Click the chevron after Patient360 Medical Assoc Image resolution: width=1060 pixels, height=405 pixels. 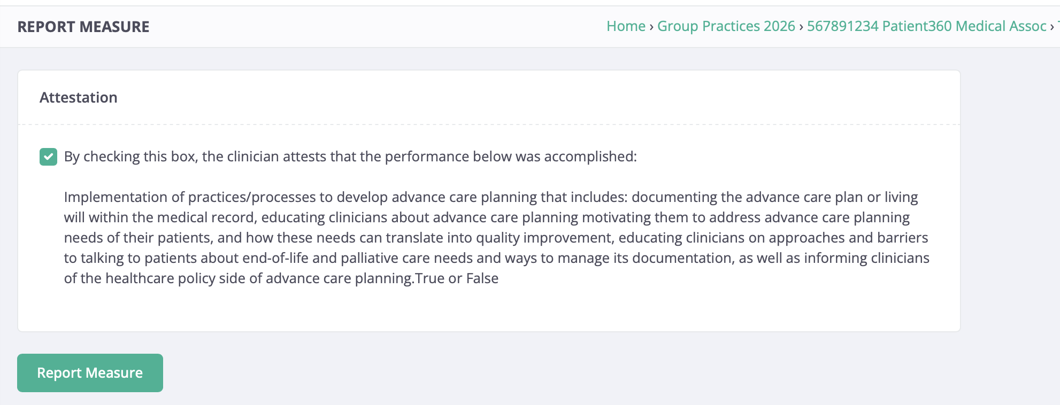[1051, 27]
